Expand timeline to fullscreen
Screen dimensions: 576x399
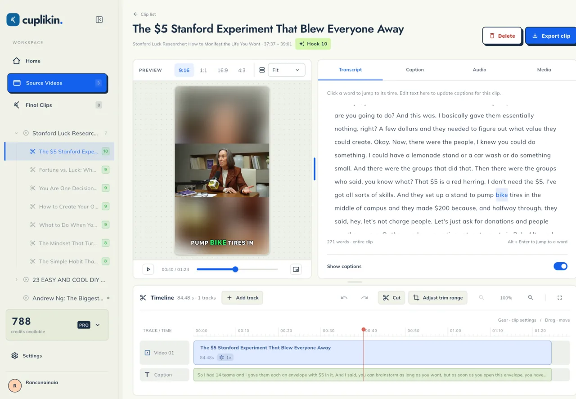coord(560,298)
